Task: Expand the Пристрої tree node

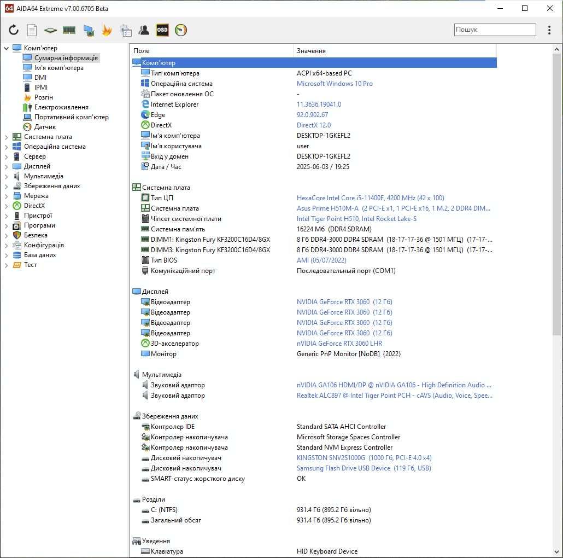Action: tap(6, 216)
